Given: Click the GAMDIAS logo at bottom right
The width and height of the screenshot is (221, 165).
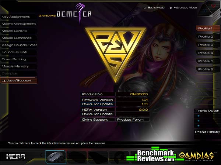Looking at the screenshot, I should click(197, 156).
